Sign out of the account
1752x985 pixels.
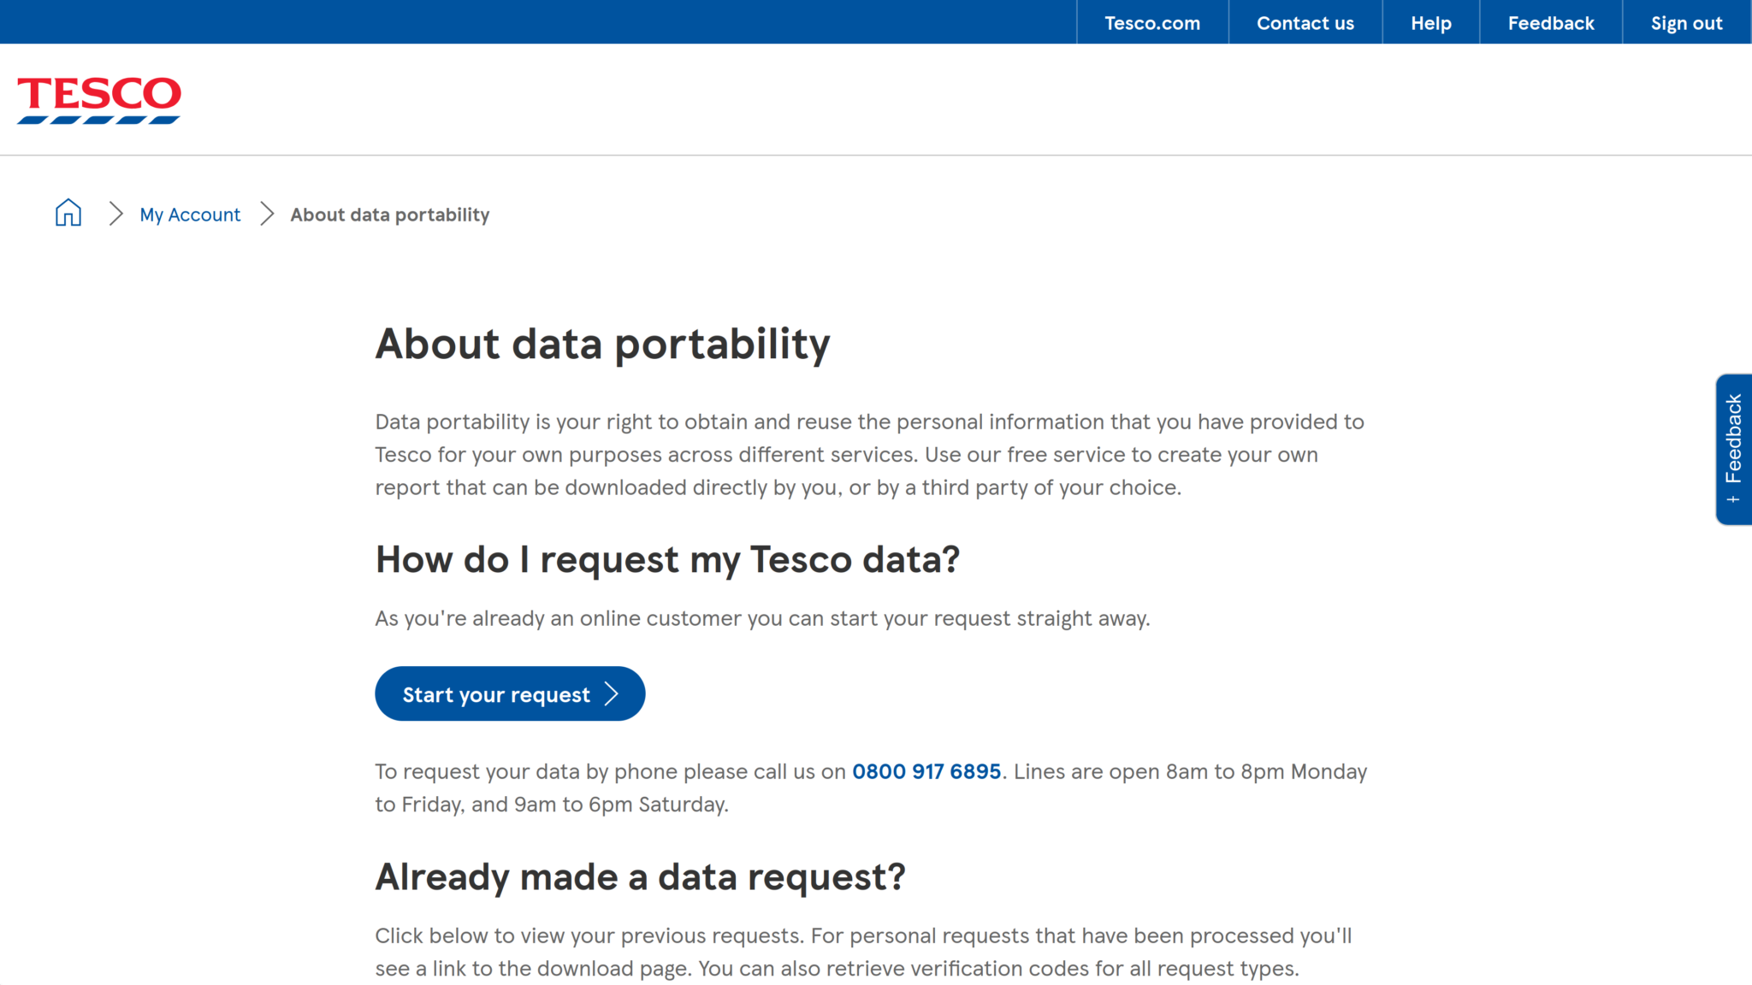pos(1686,22)
